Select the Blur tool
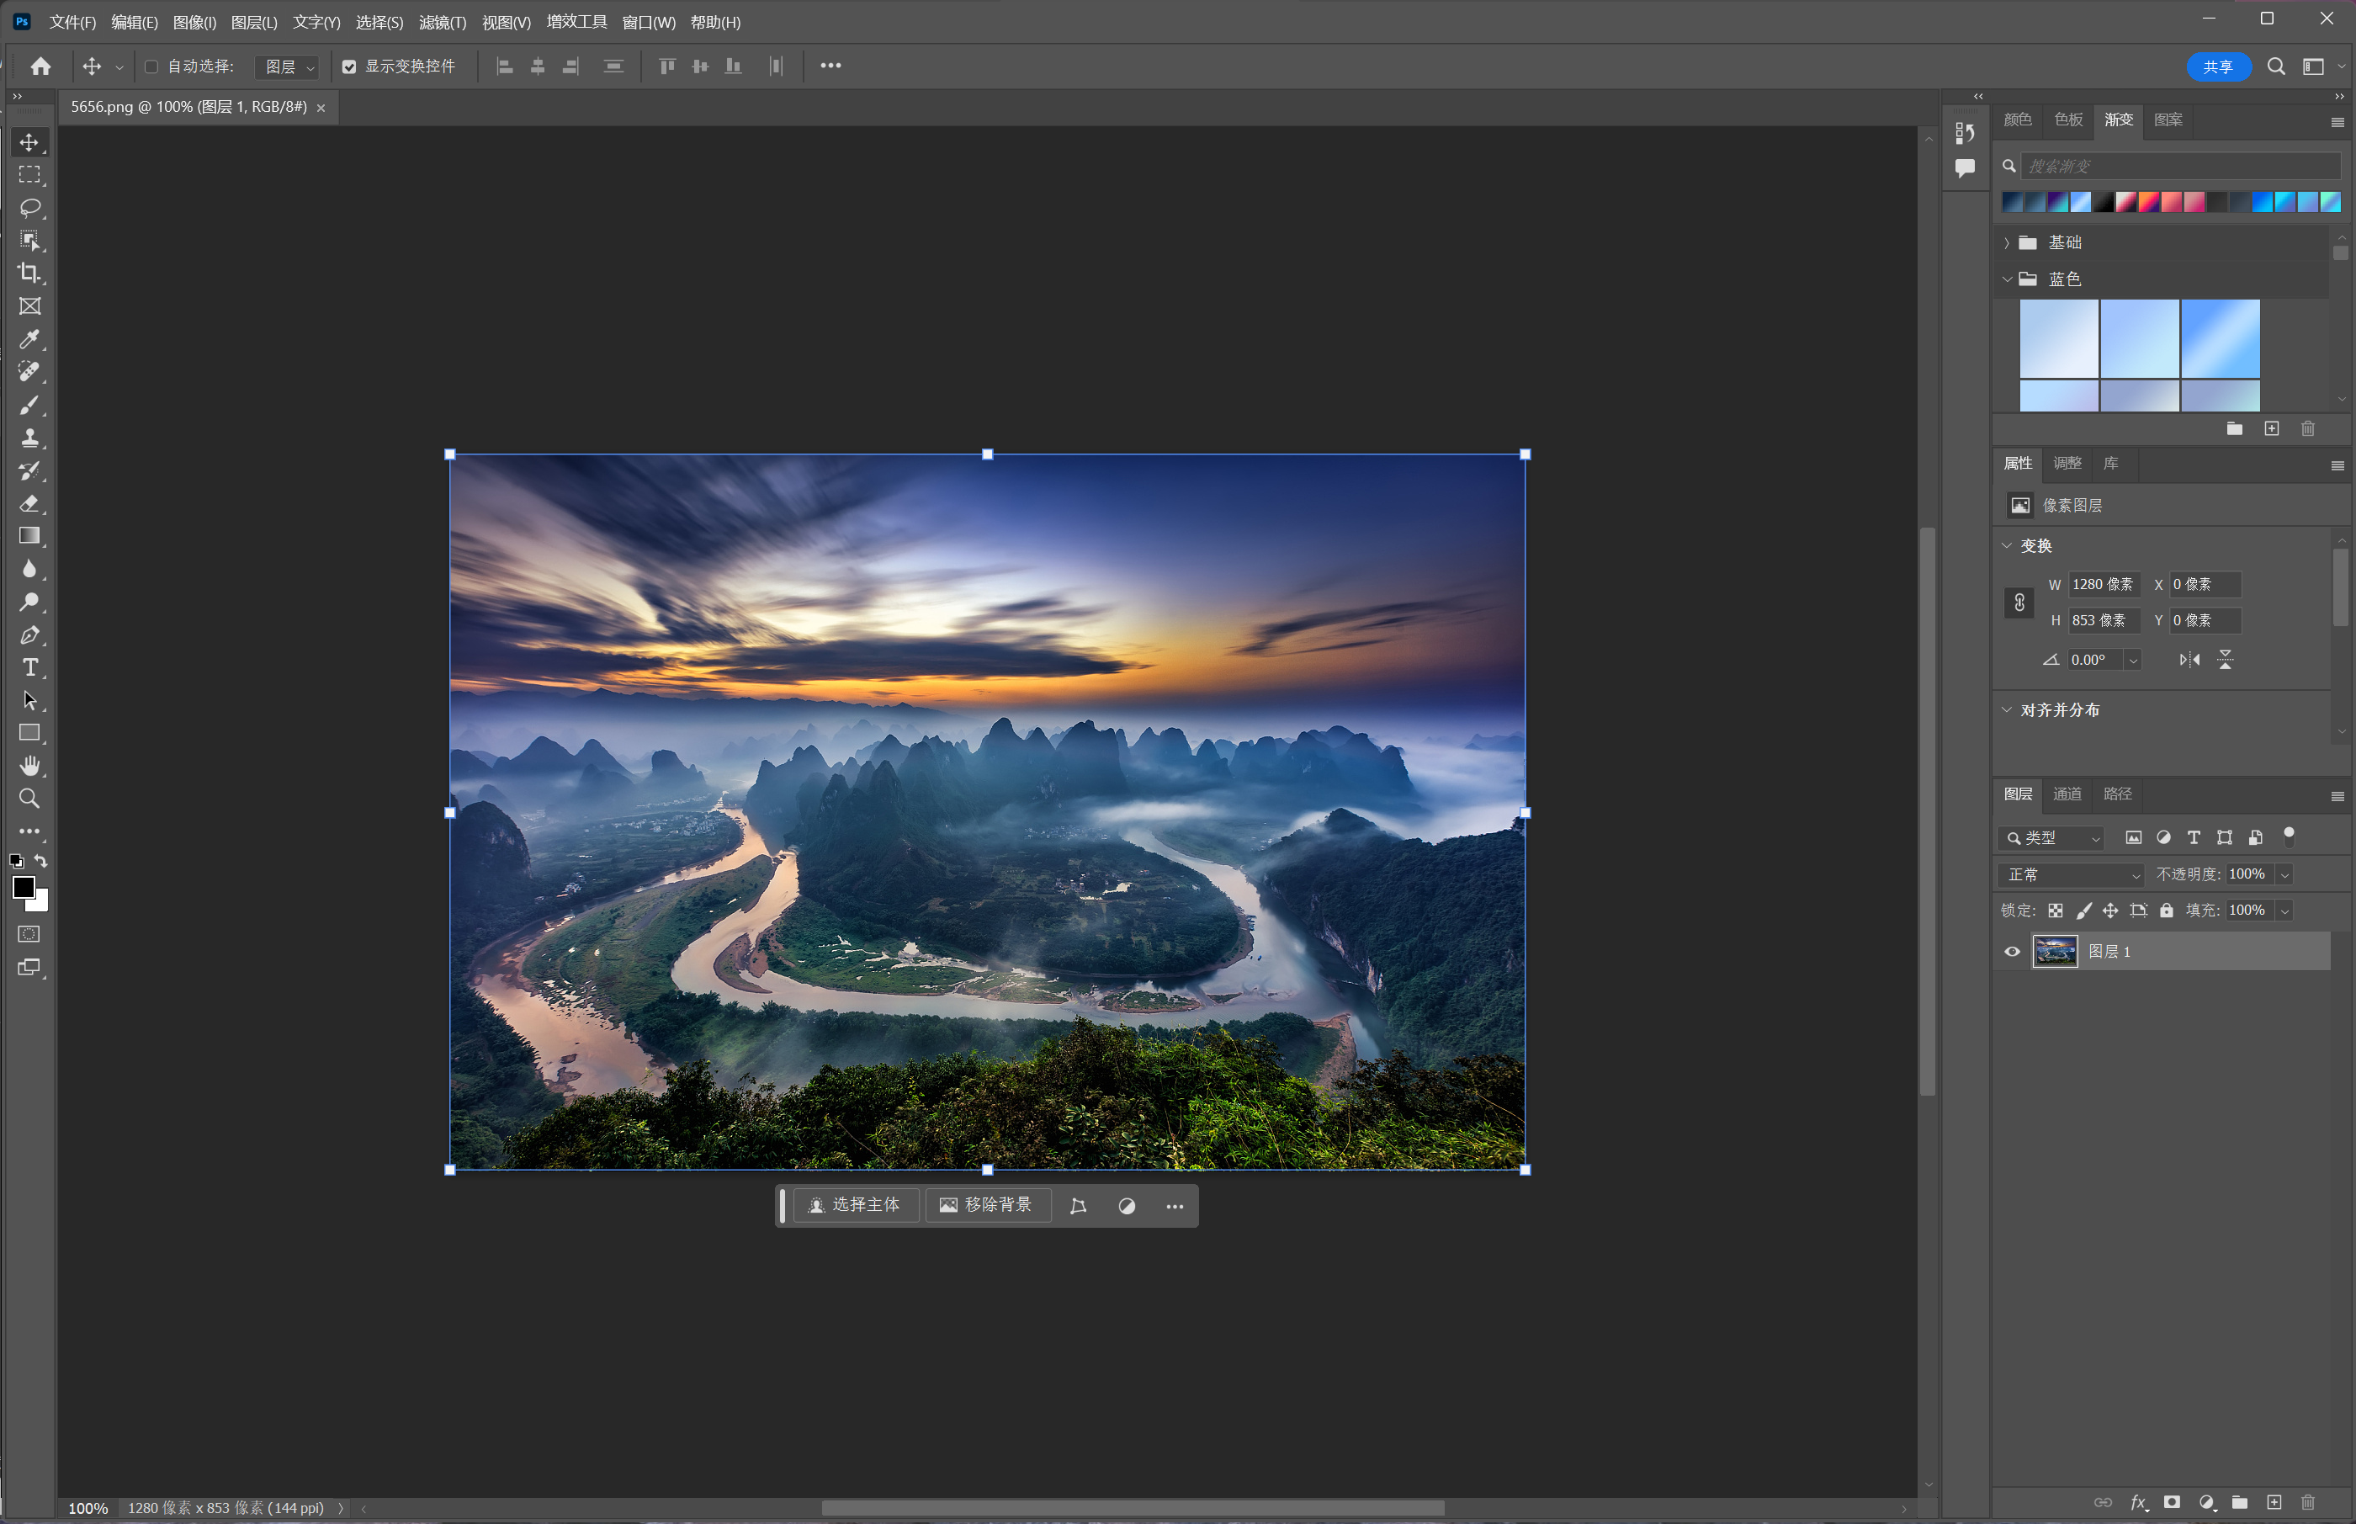The width and height of the screenshot is (2356, 1524). point(29,569)
